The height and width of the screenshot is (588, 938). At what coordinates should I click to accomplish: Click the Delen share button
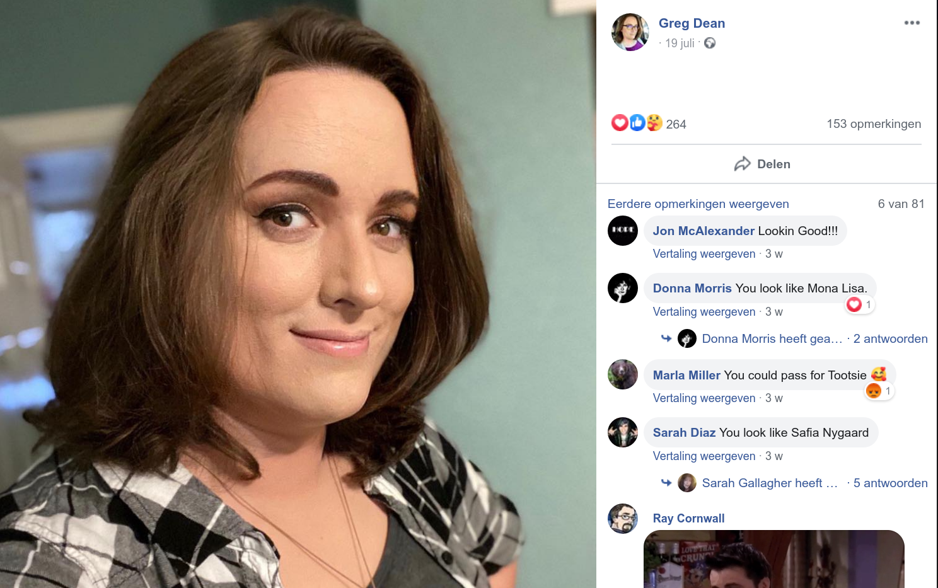(763, 164)
